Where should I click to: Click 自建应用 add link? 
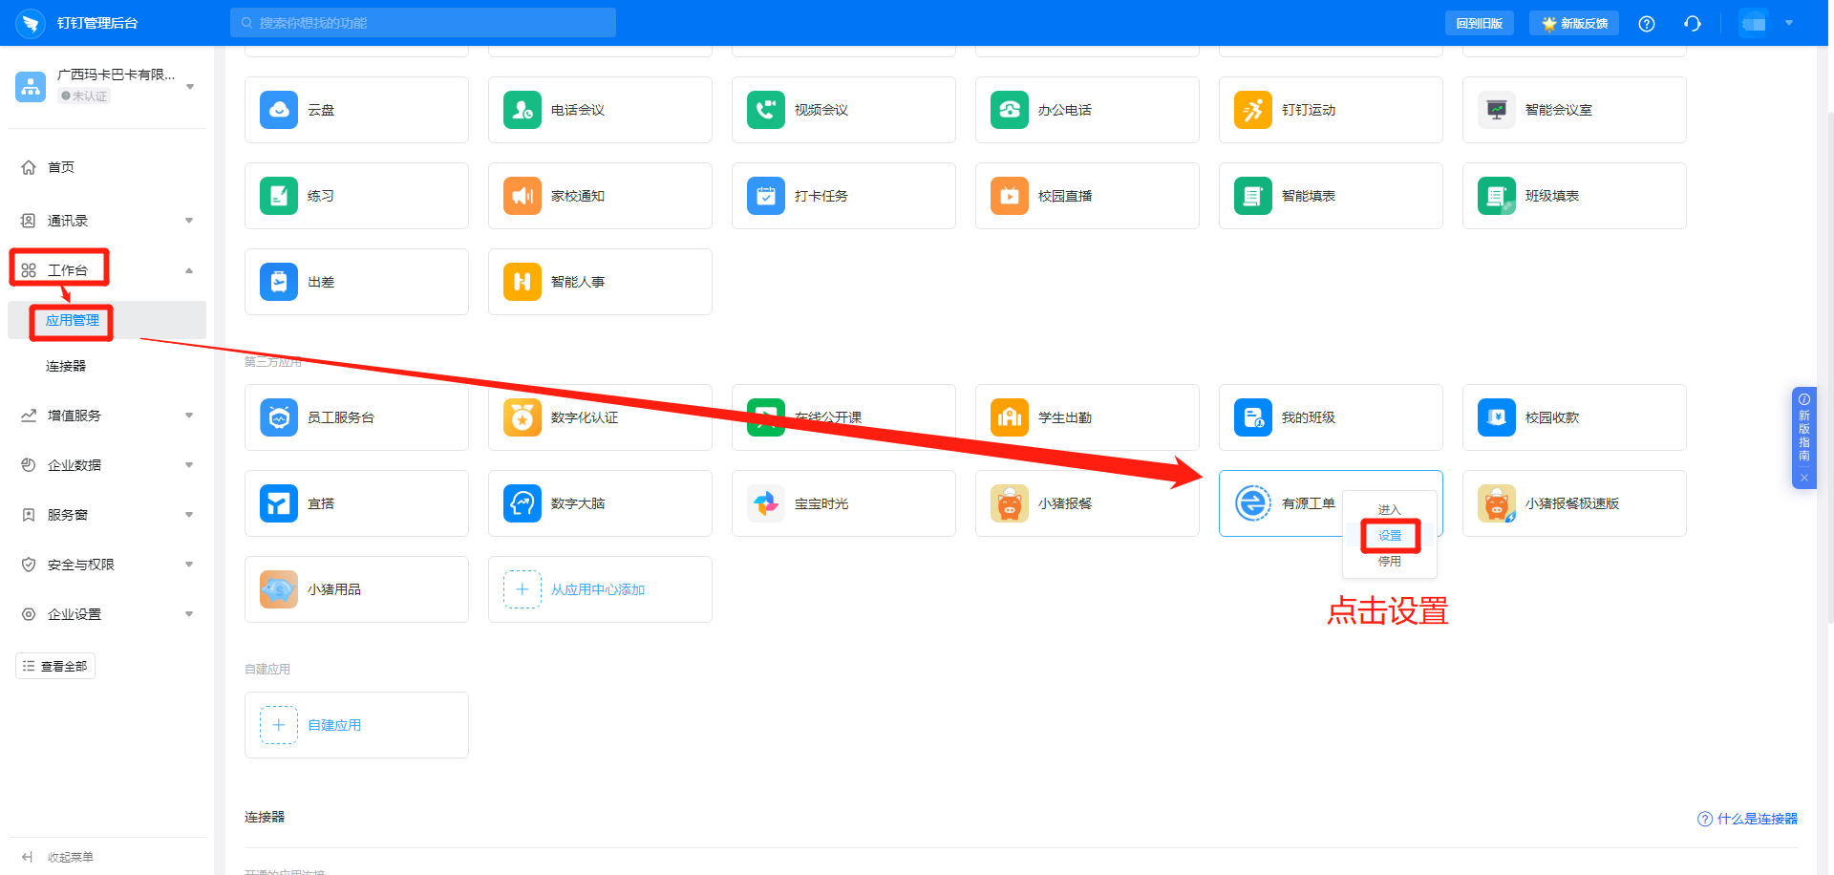pyautogui.click(x=334, y=725)
